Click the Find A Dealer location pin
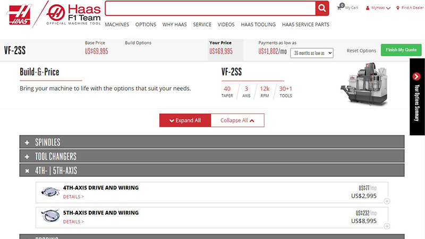425x239 pixels. pos(397,8)
